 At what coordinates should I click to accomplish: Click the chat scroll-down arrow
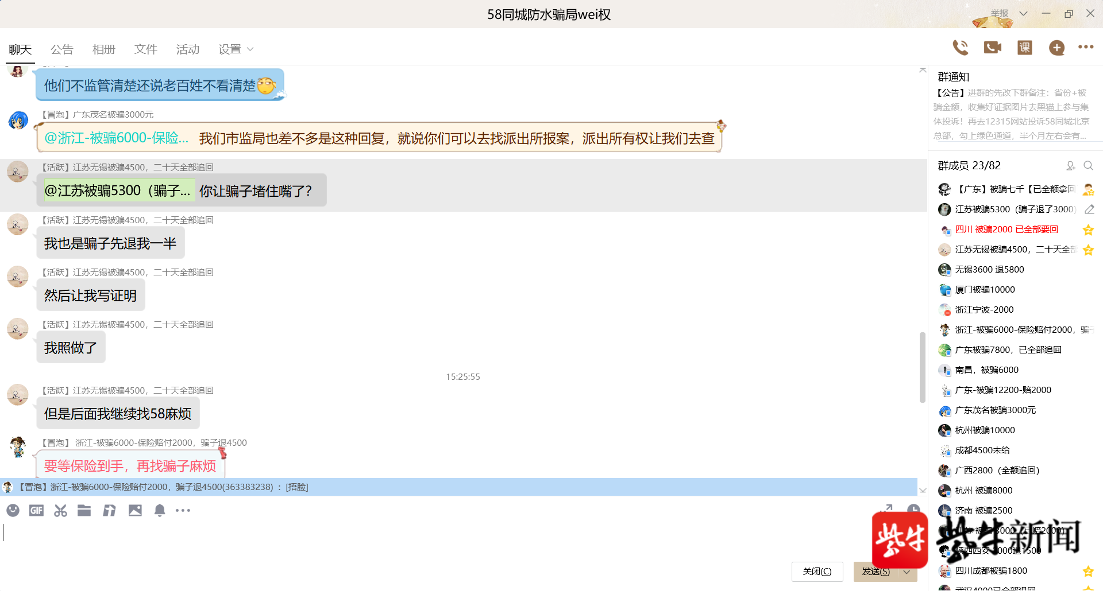[923, 491]
